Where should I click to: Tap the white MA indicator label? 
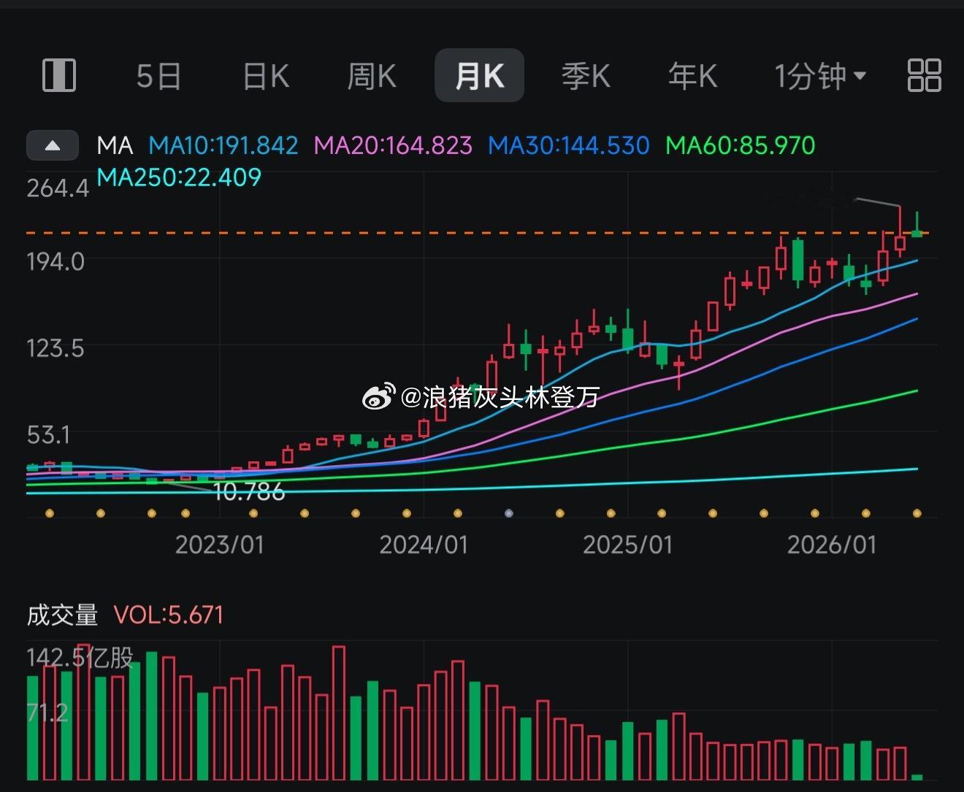tap(115, 145)
